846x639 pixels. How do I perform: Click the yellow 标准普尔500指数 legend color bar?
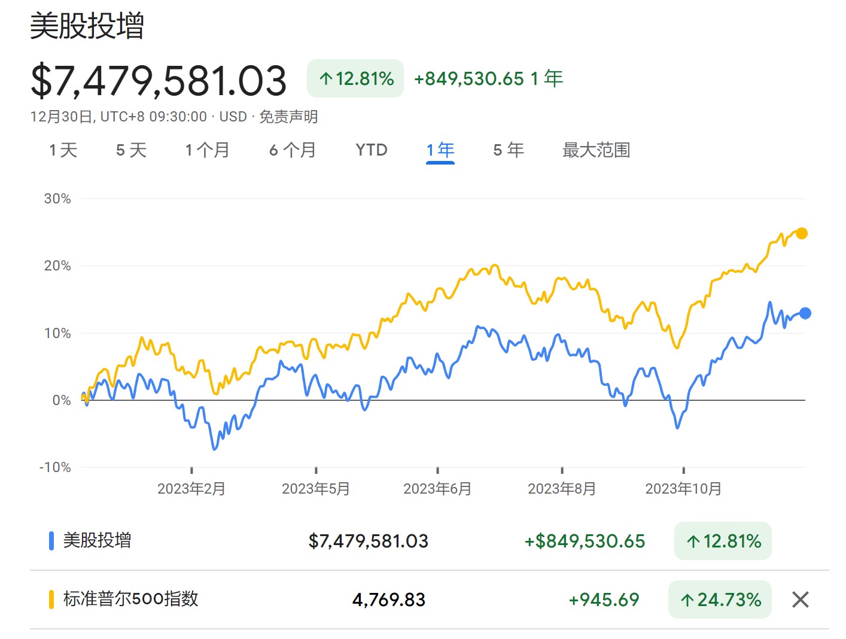[51, 599]
